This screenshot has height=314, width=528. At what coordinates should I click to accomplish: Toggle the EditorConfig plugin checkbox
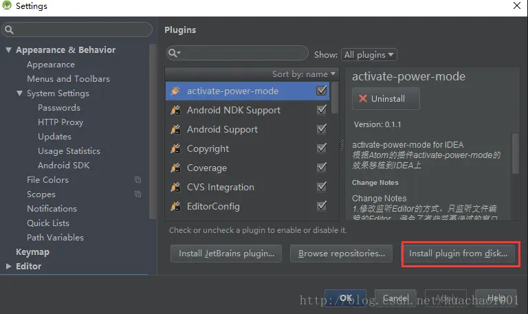(322, 205)
